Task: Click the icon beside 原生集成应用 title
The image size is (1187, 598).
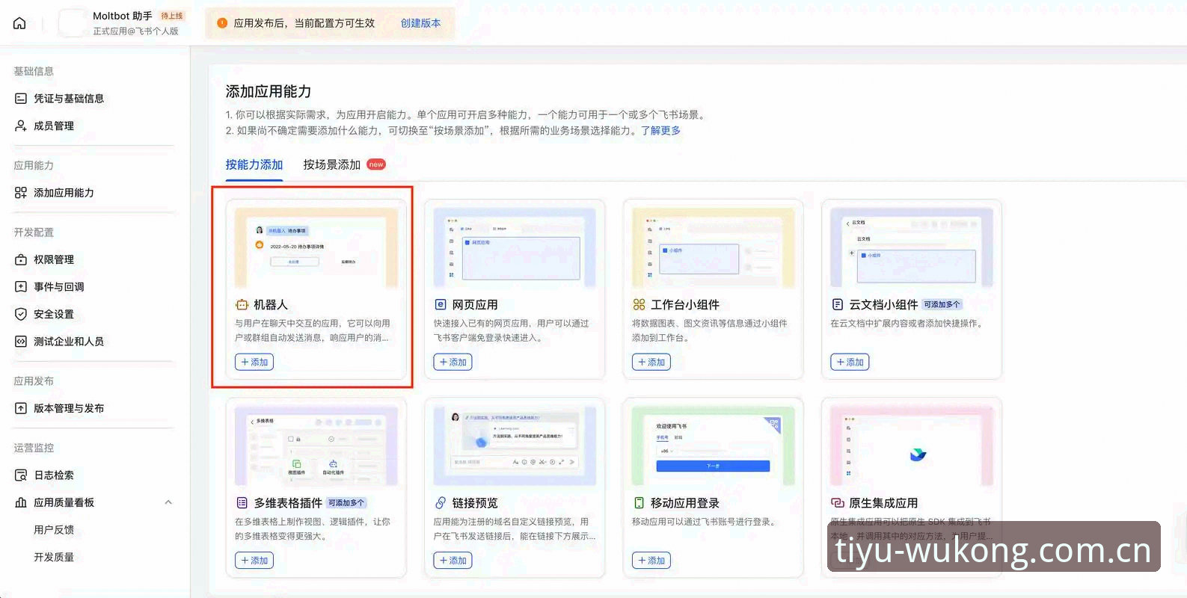Action: [x=838, y=503]
